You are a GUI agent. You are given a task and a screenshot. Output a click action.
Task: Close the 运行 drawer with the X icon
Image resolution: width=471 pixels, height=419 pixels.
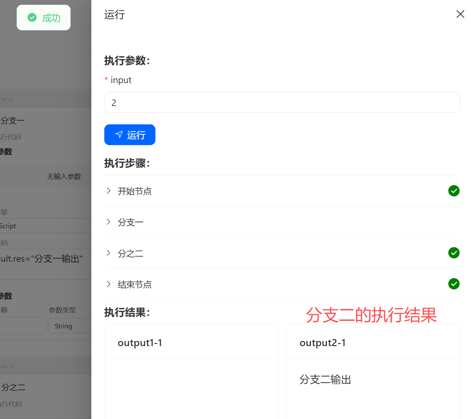click(x=460, y=14)
